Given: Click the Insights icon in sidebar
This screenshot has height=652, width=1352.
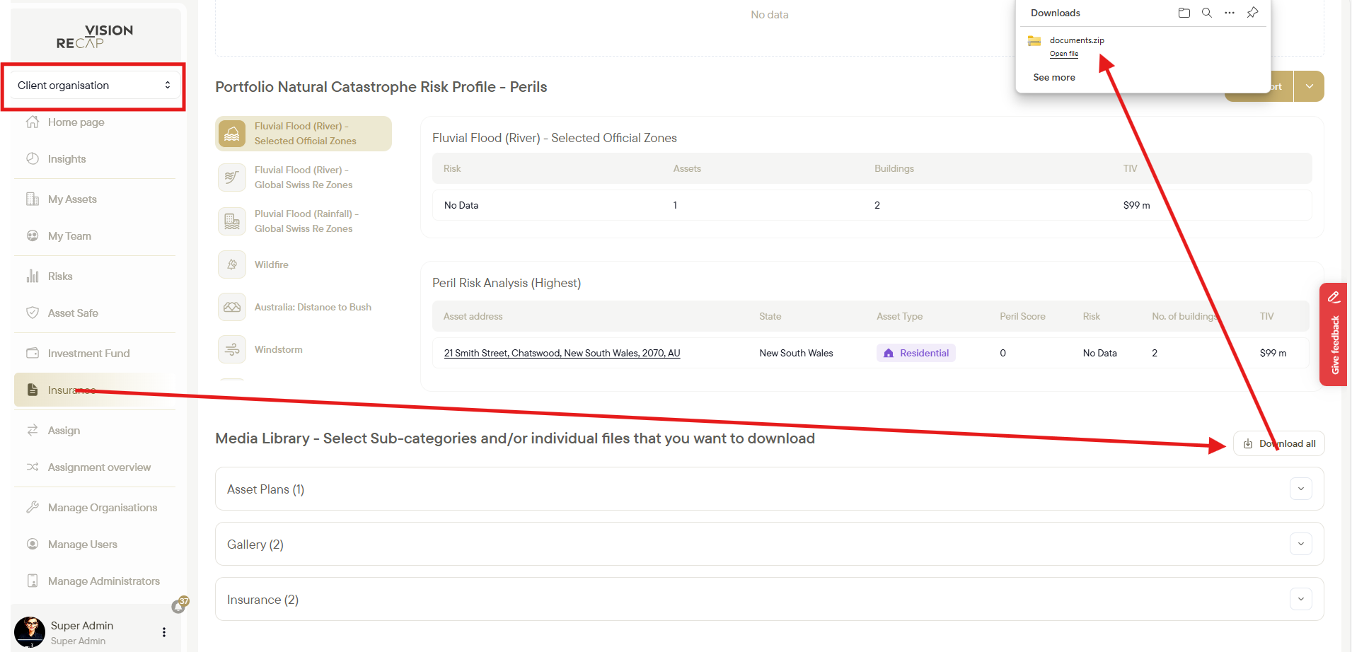Looking at the screenshot, I should [33, 159].
